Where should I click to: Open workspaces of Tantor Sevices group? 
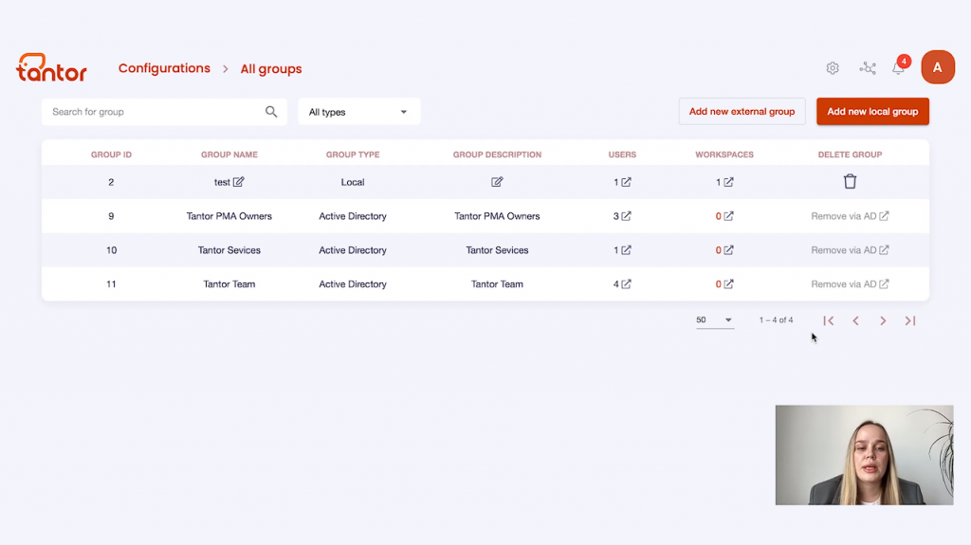(x=729, y=250)
